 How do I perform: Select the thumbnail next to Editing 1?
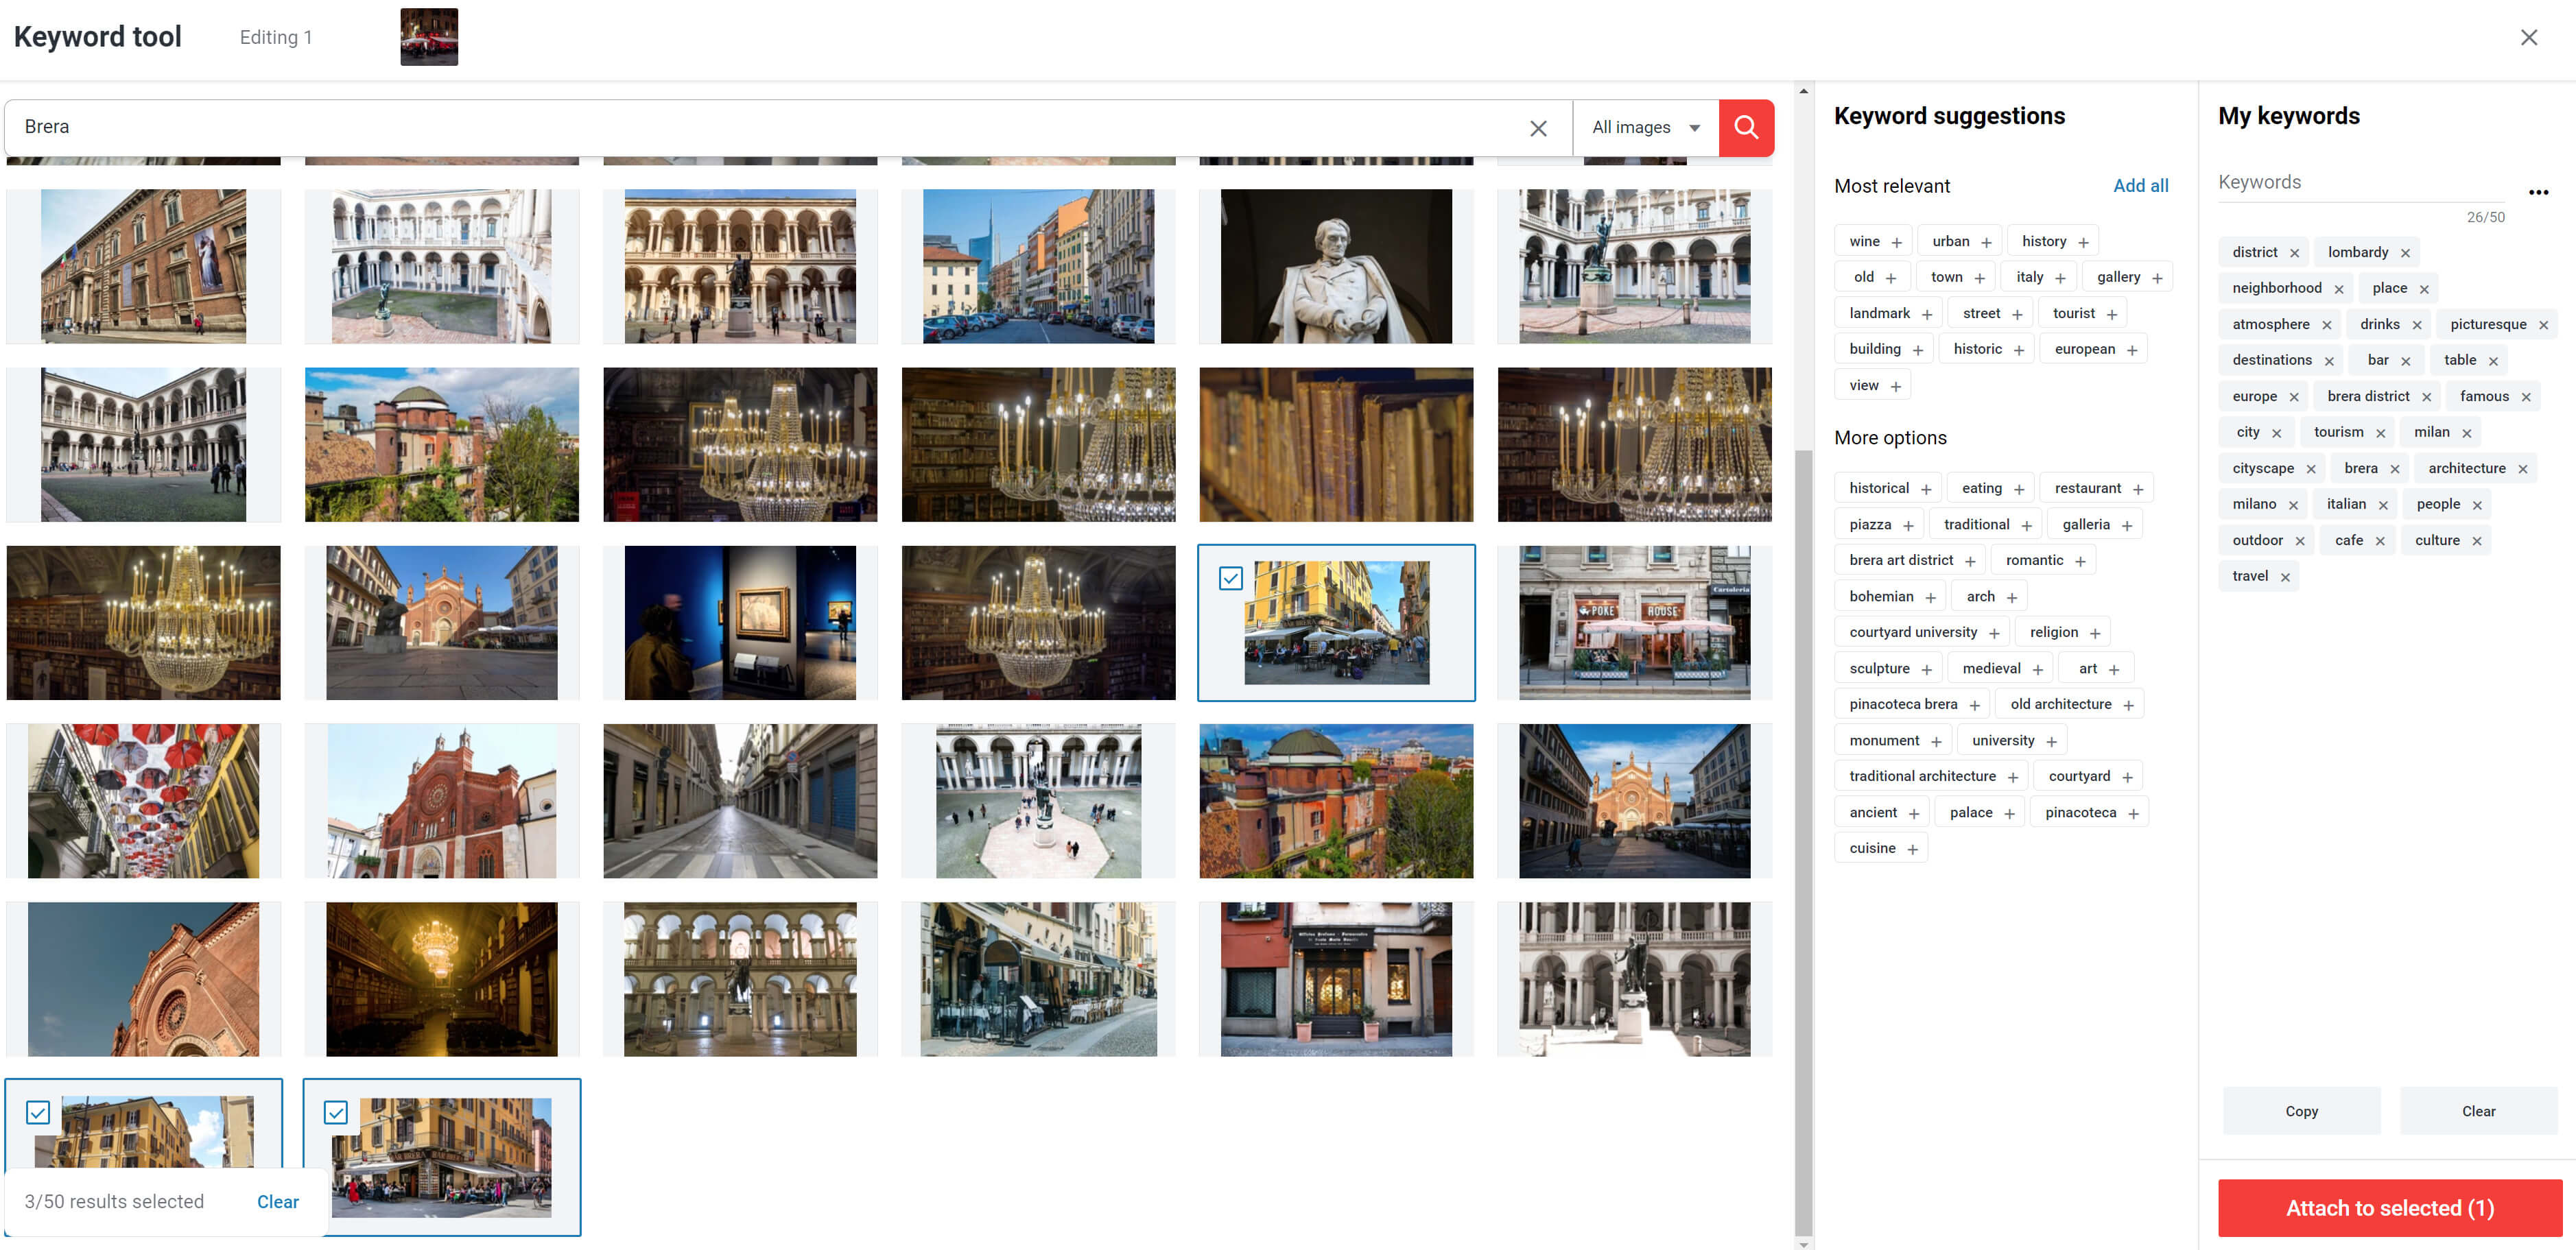pyautogui.click(x=429, y=36)
